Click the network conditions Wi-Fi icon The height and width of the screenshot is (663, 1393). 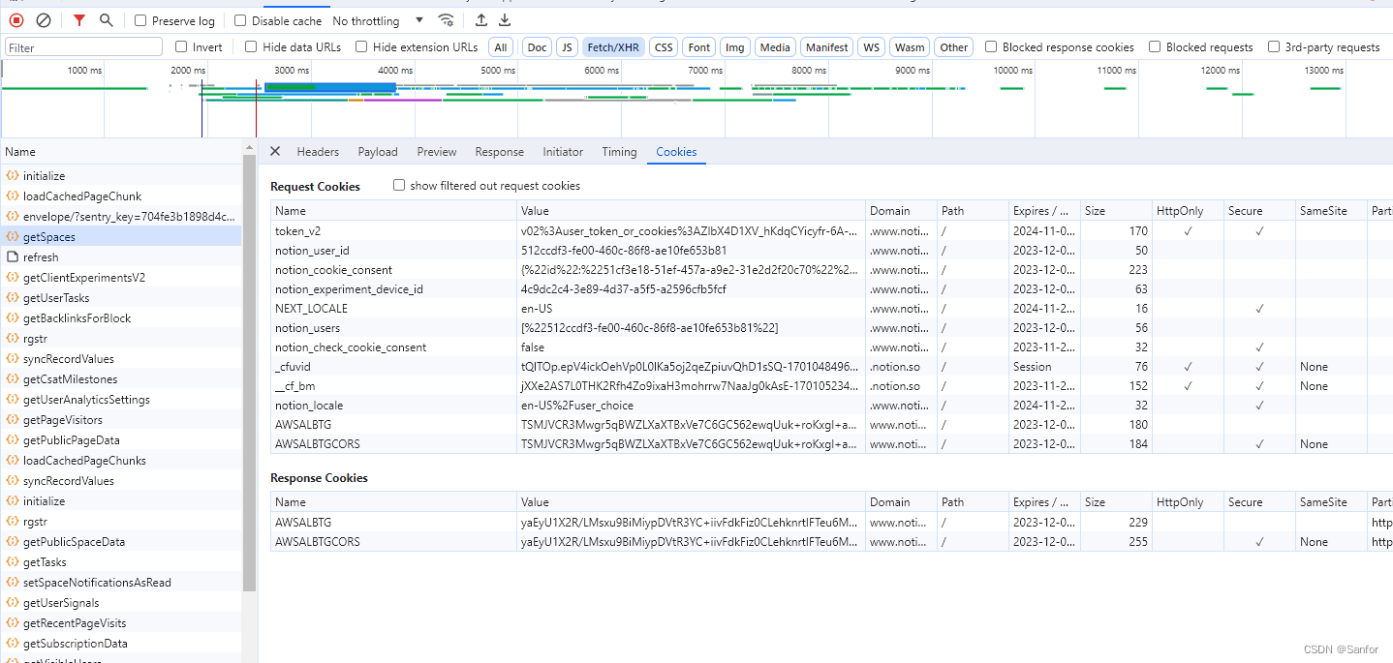tap(446, 19)
